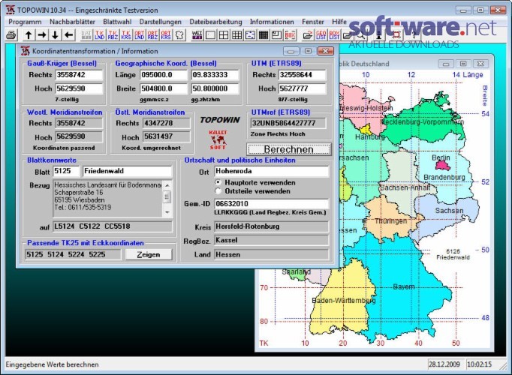
Task: Open the Blattwahl menu
Action: coord(117,22)
